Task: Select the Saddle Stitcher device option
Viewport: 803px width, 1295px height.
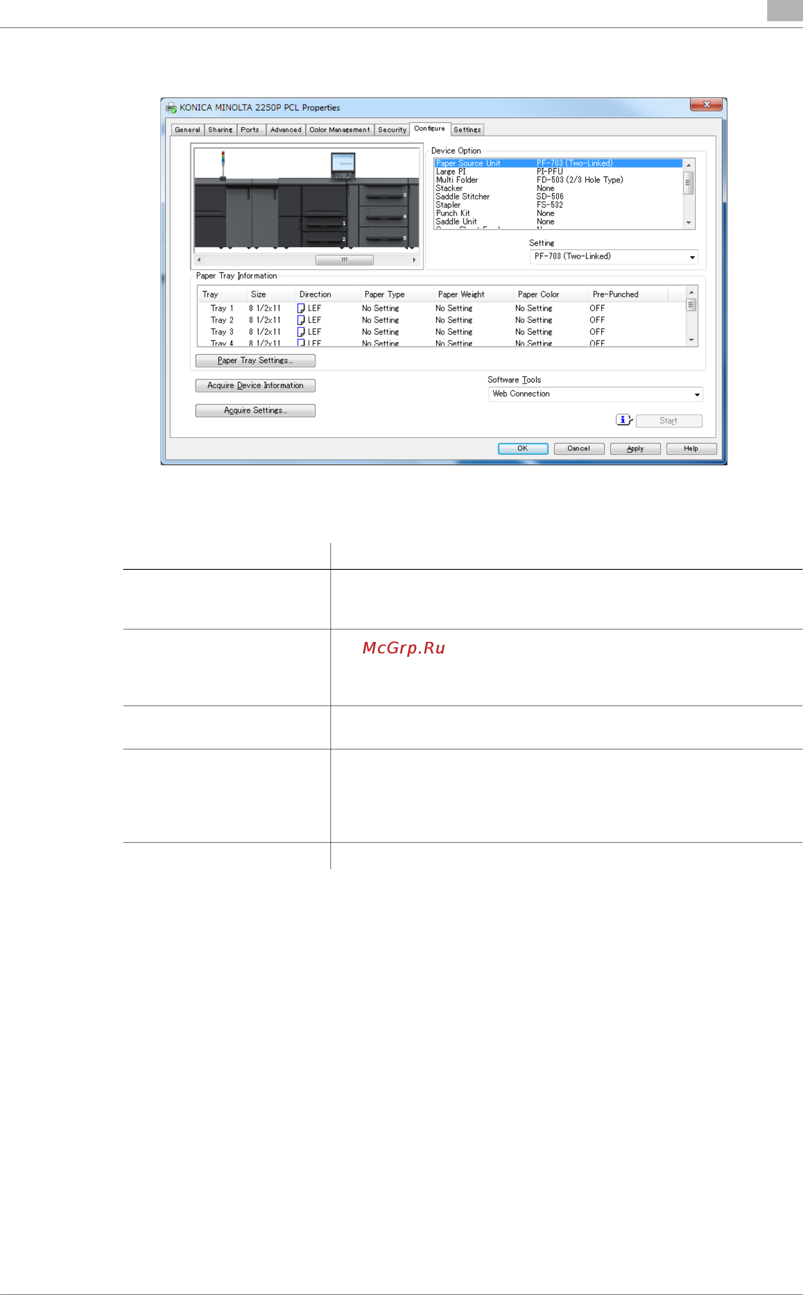Action: (558, 197)
